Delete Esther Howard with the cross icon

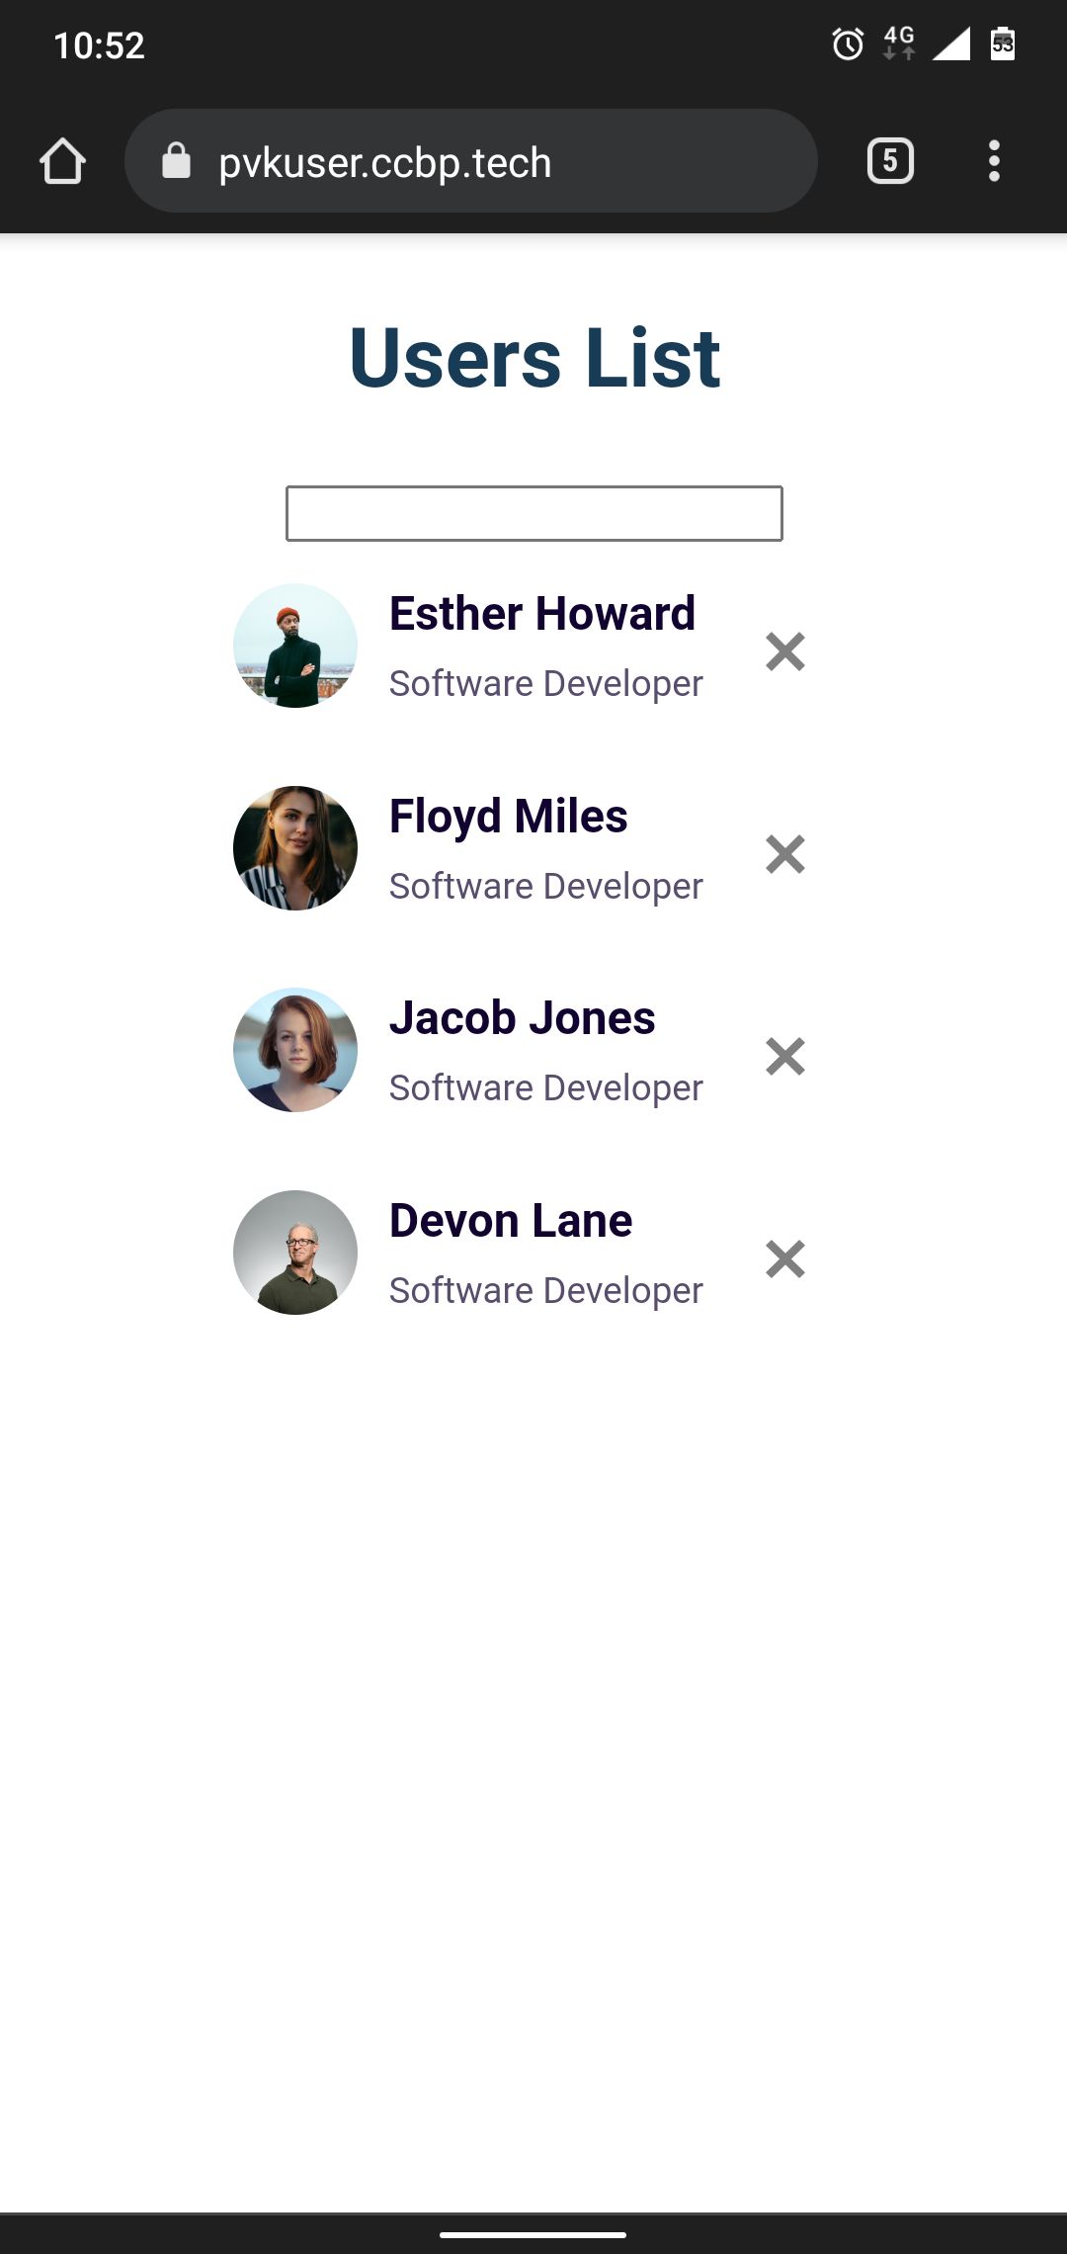tap(785, 651)
